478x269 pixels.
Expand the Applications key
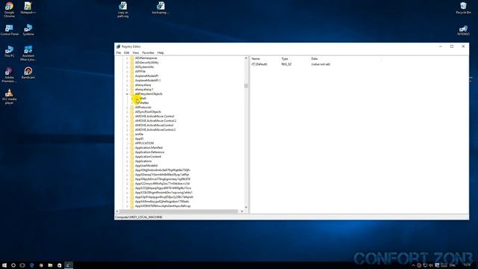tap(127, 161)
